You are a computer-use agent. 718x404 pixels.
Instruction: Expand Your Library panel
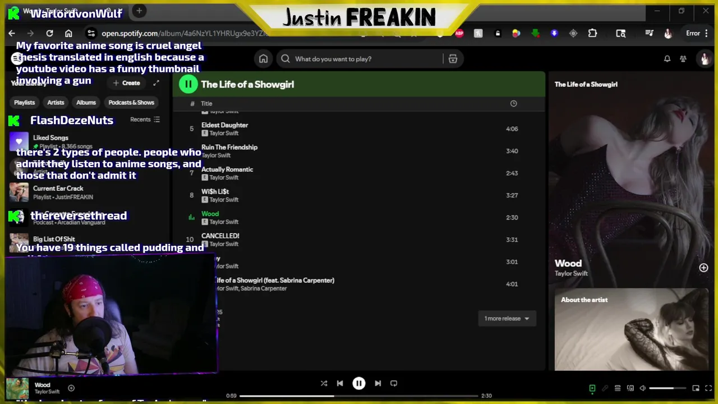(x=156, y=83)
